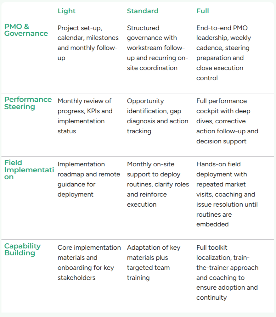The width and height of the screenshot is (276, 317).
Task: Select the 'Opportunity identification, gap diagnosis' cell
Action: 157,116
